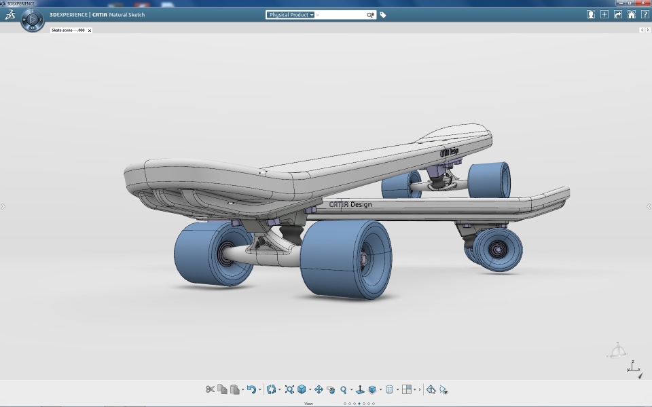The width and height of the screenshot is (652, 407).
Task: Click the 3DS logo icon
Action: click(x=10, y=16)
